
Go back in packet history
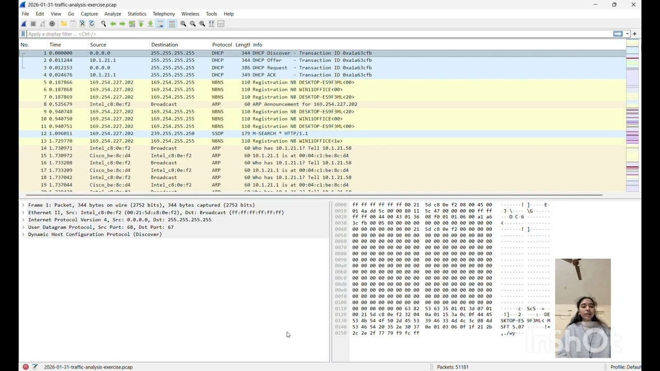pos(113,24)
